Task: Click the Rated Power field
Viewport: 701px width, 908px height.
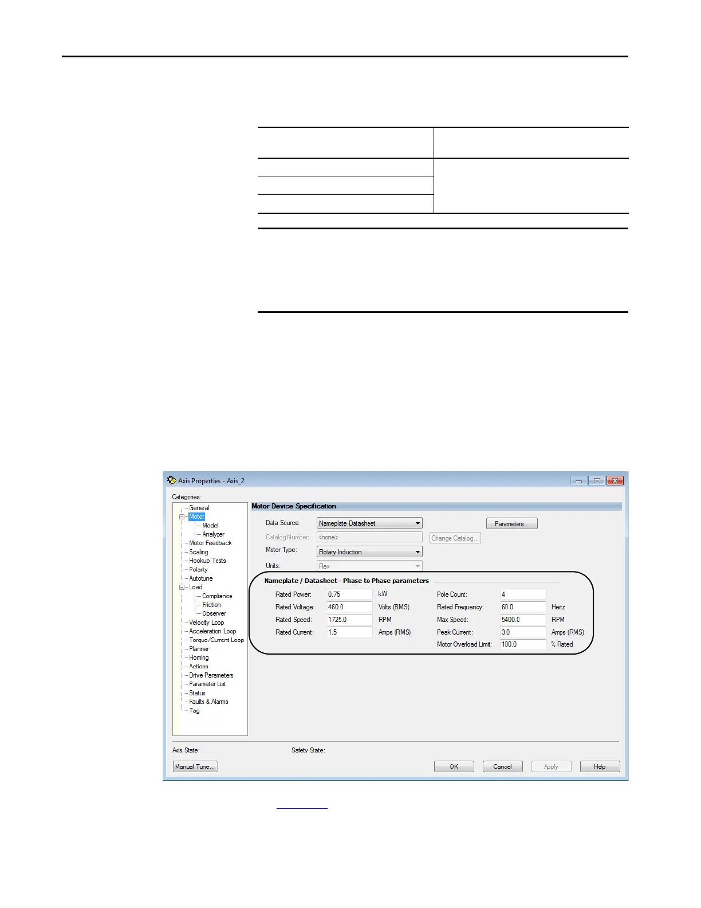Action: coord(349,594)
